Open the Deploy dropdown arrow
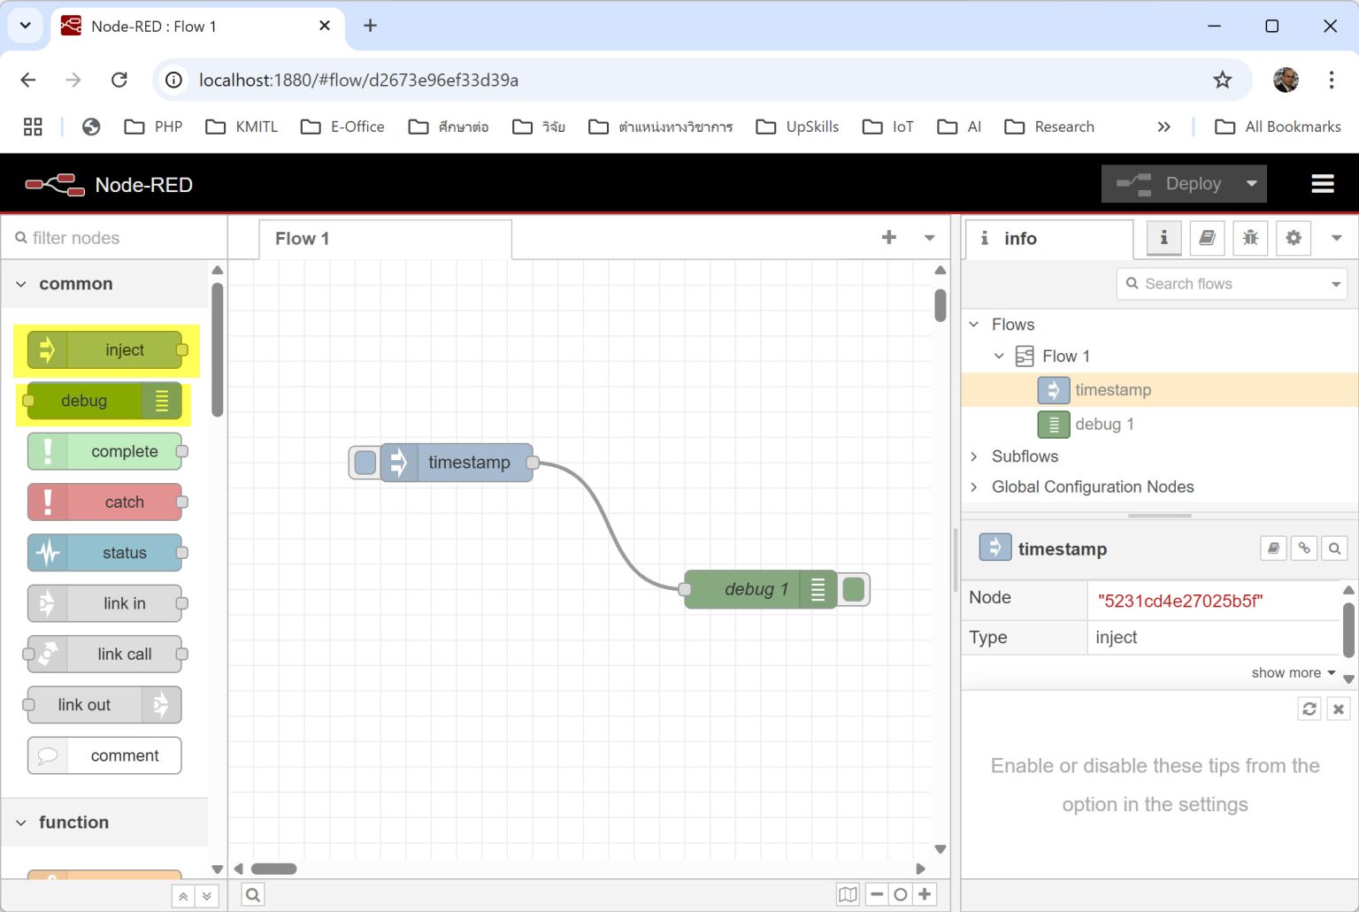Image resolution: width=1359 pixels, height=912 pixels. (x=1250, y=183)
